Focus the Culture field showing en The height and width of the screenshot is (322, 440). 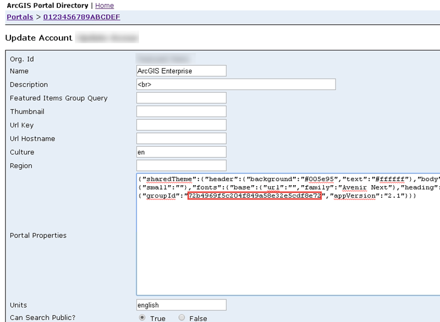(x=182, y=152)
